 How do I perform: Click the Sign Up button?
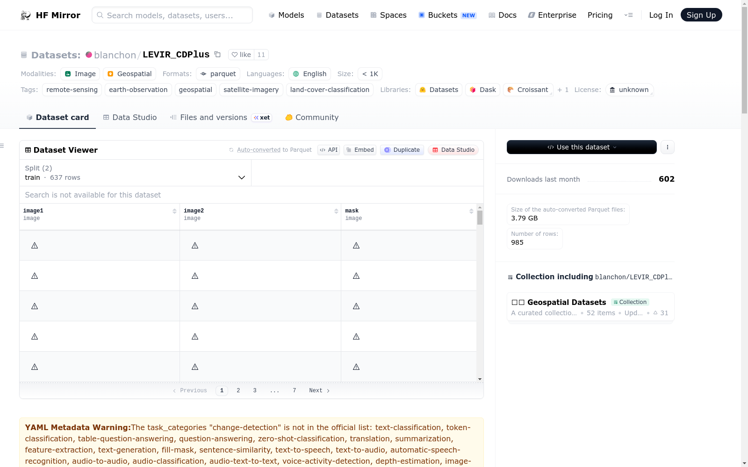coord(701,15)
